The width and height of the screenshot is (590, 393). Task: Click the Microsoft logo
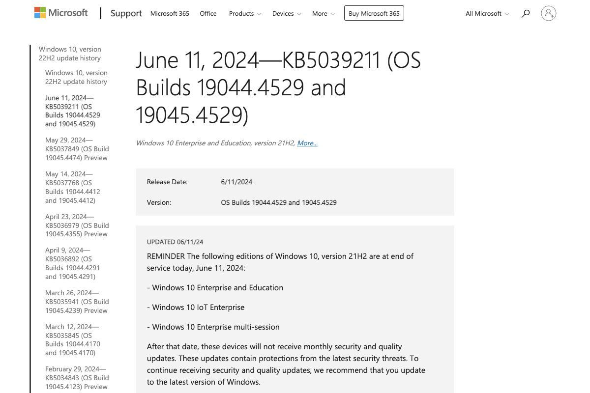point(61,13)
